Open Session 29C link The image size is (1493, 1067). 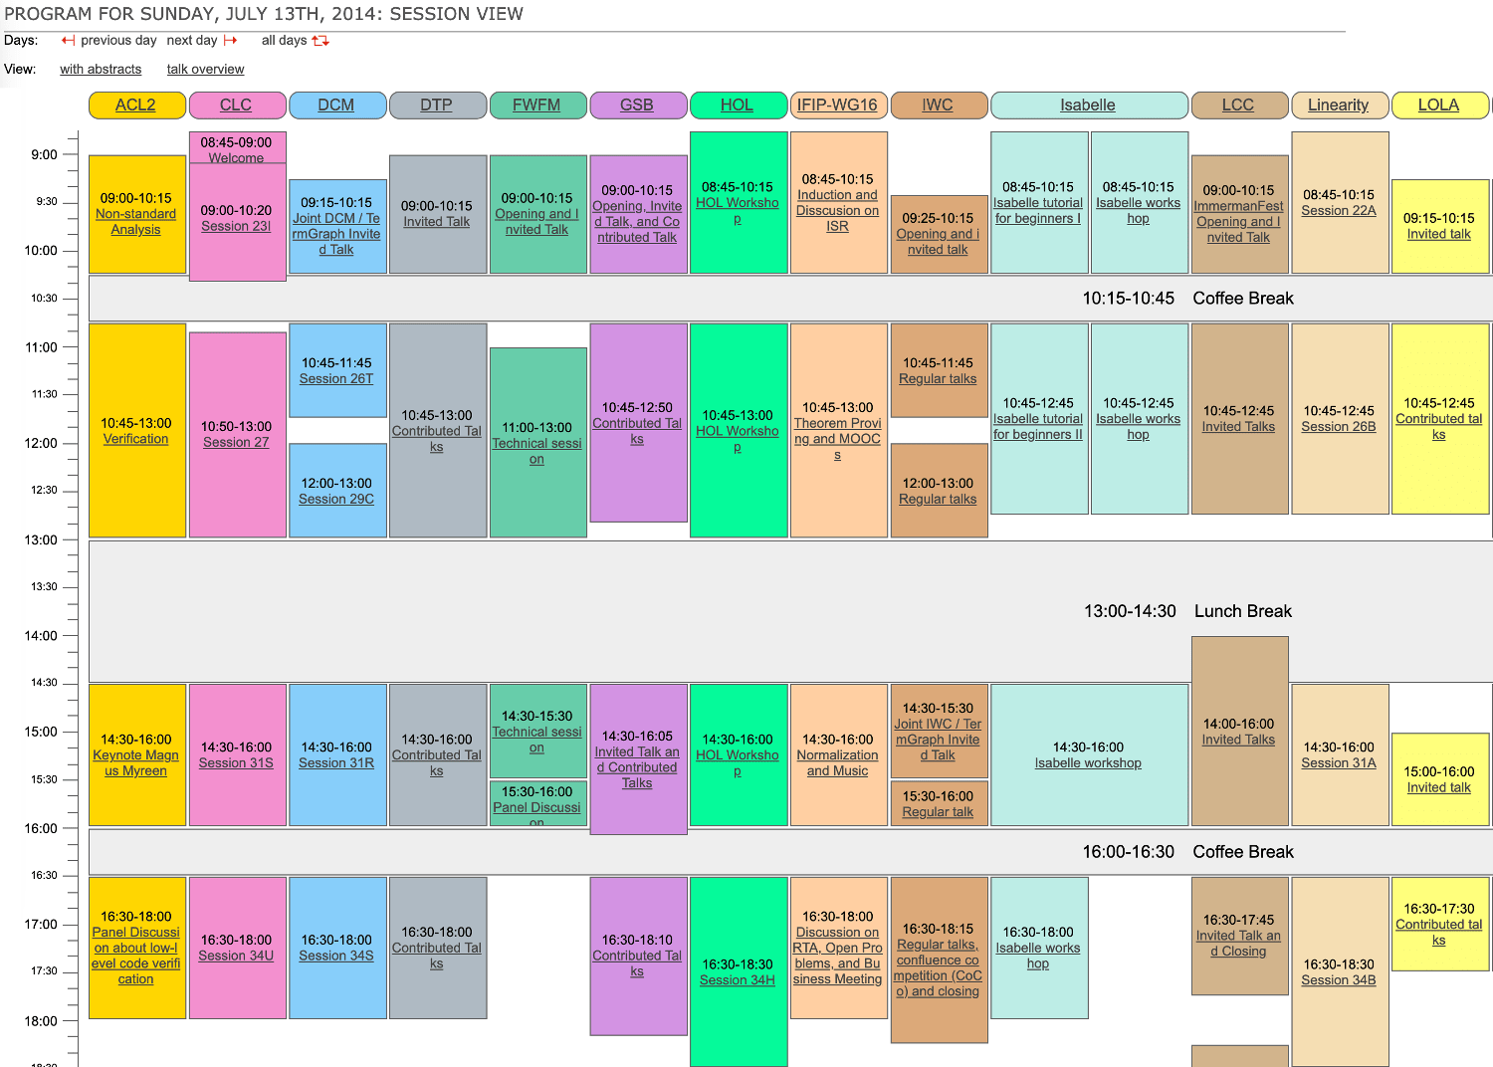click(x=336, y=500)
